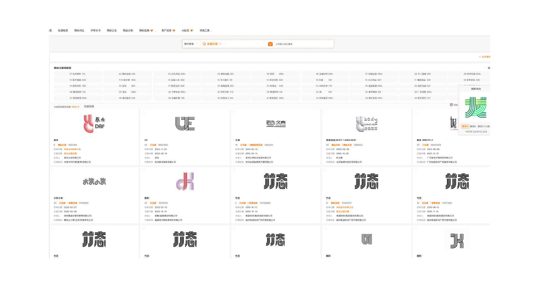Open the 商标对比 navigation item

79,31
